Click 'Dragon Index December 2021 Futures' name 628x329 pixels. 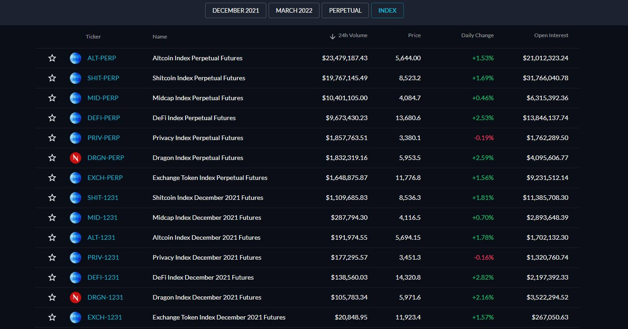(207, 297)
